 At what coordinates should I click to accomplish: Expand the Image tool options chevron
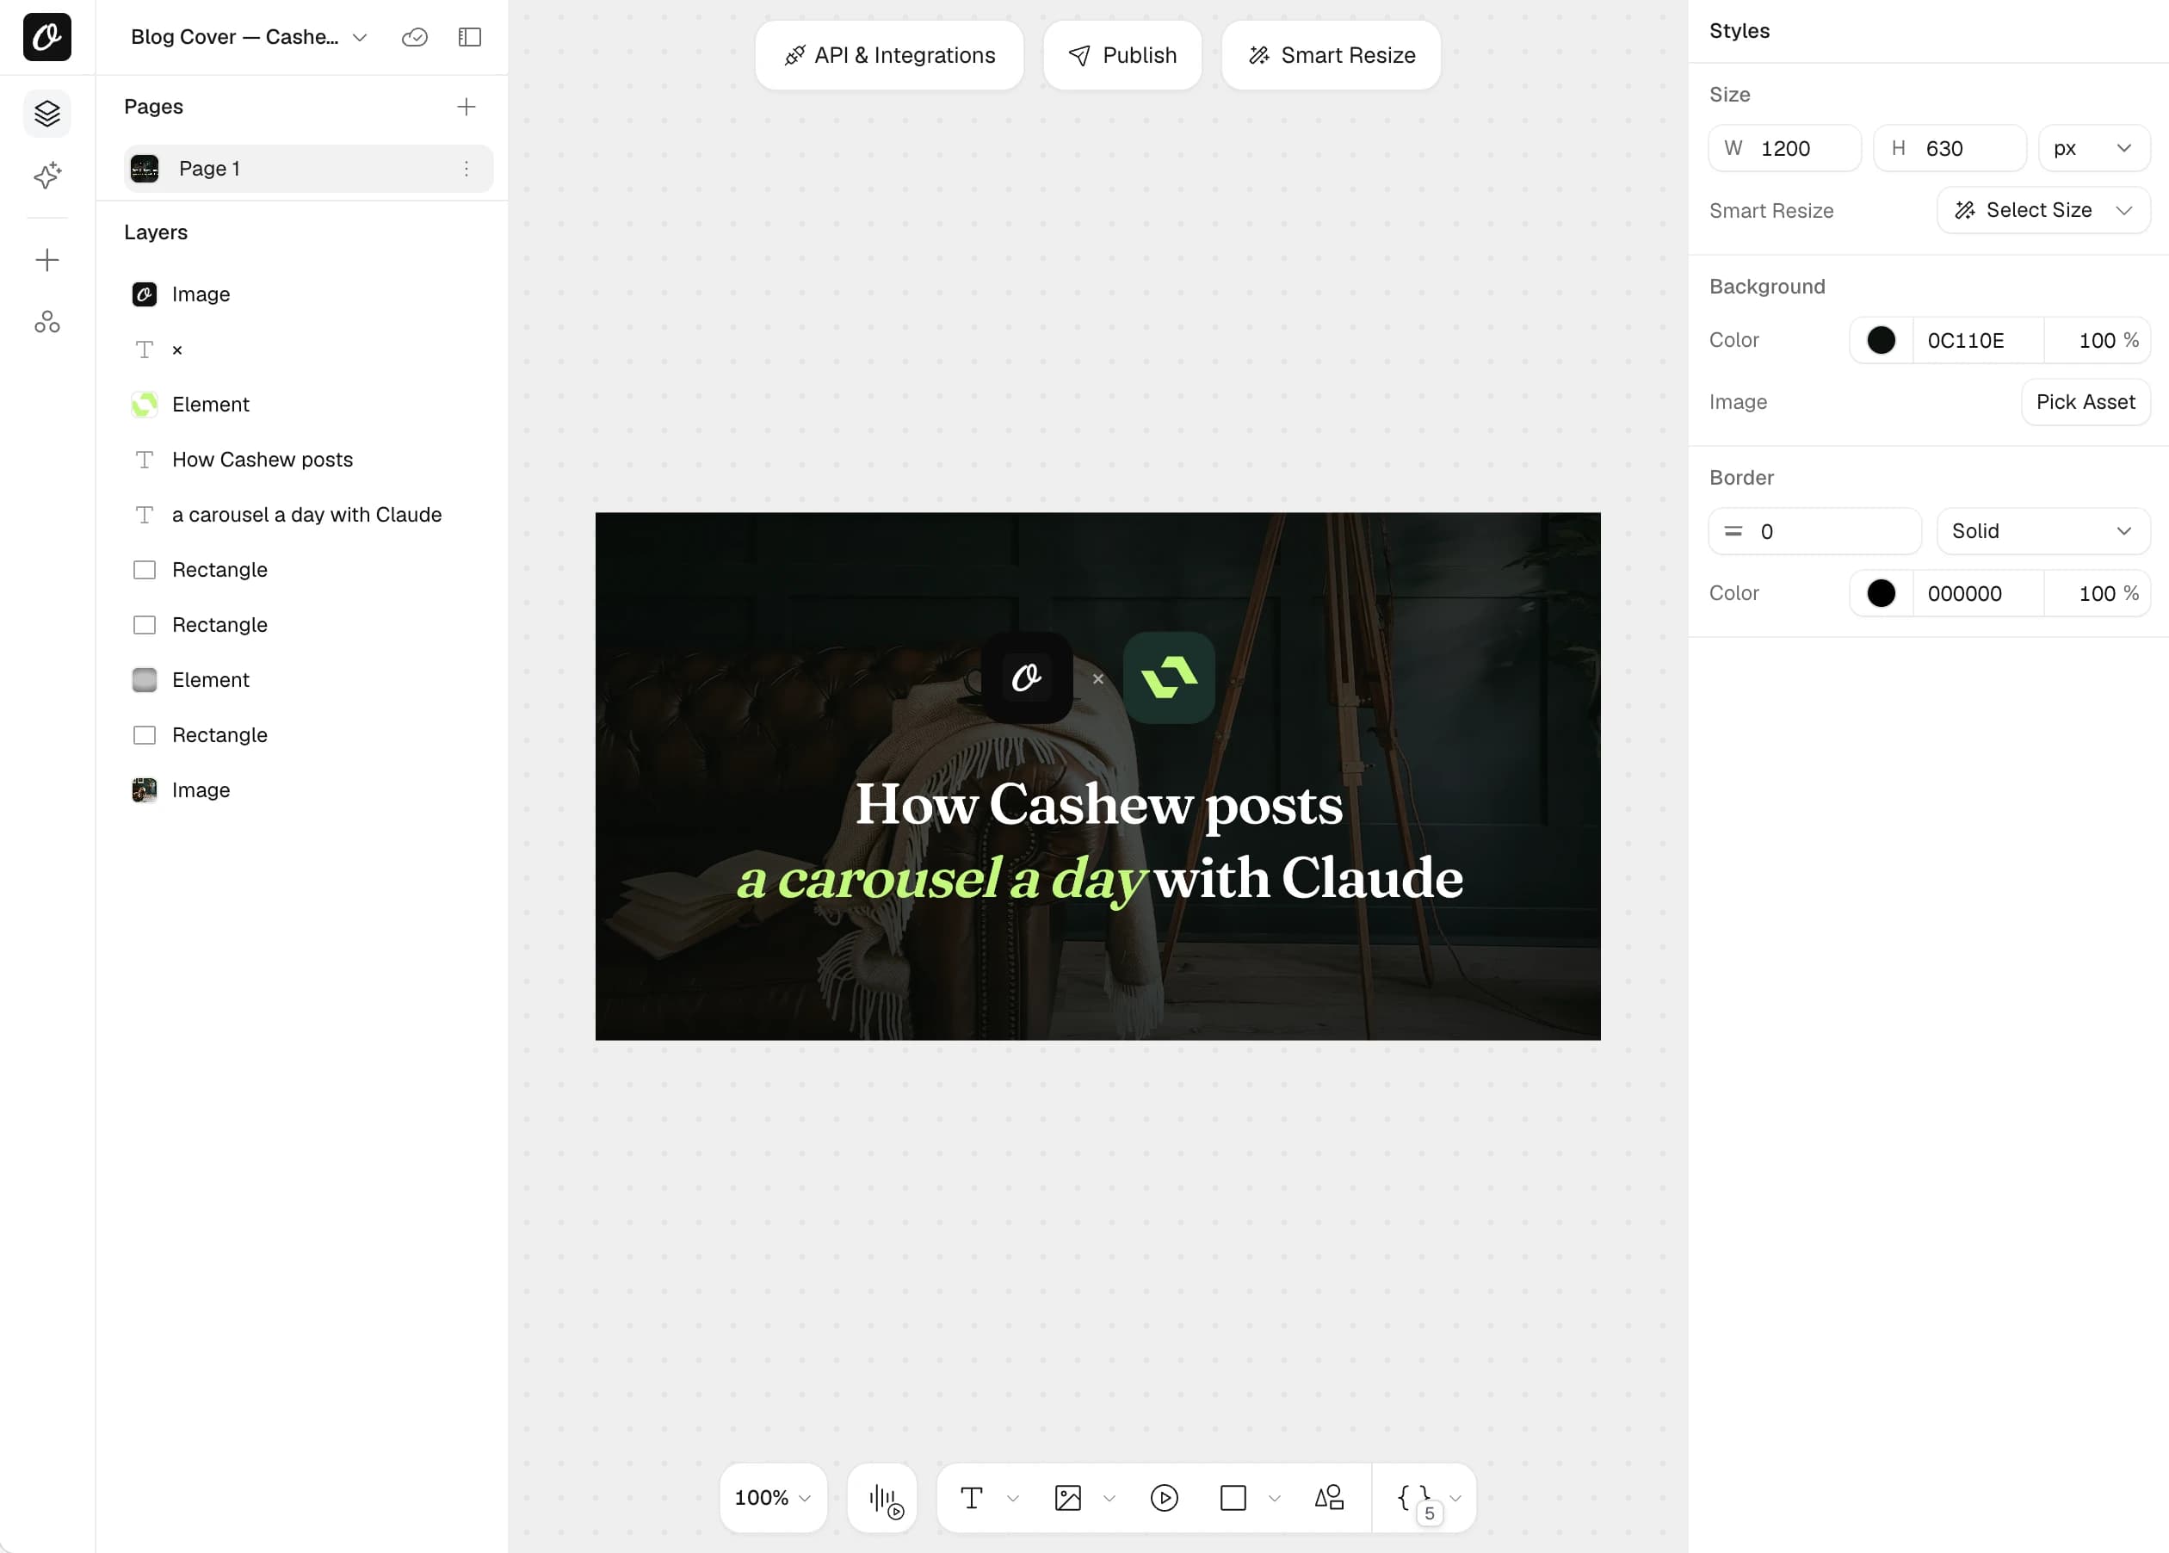1109,1499
